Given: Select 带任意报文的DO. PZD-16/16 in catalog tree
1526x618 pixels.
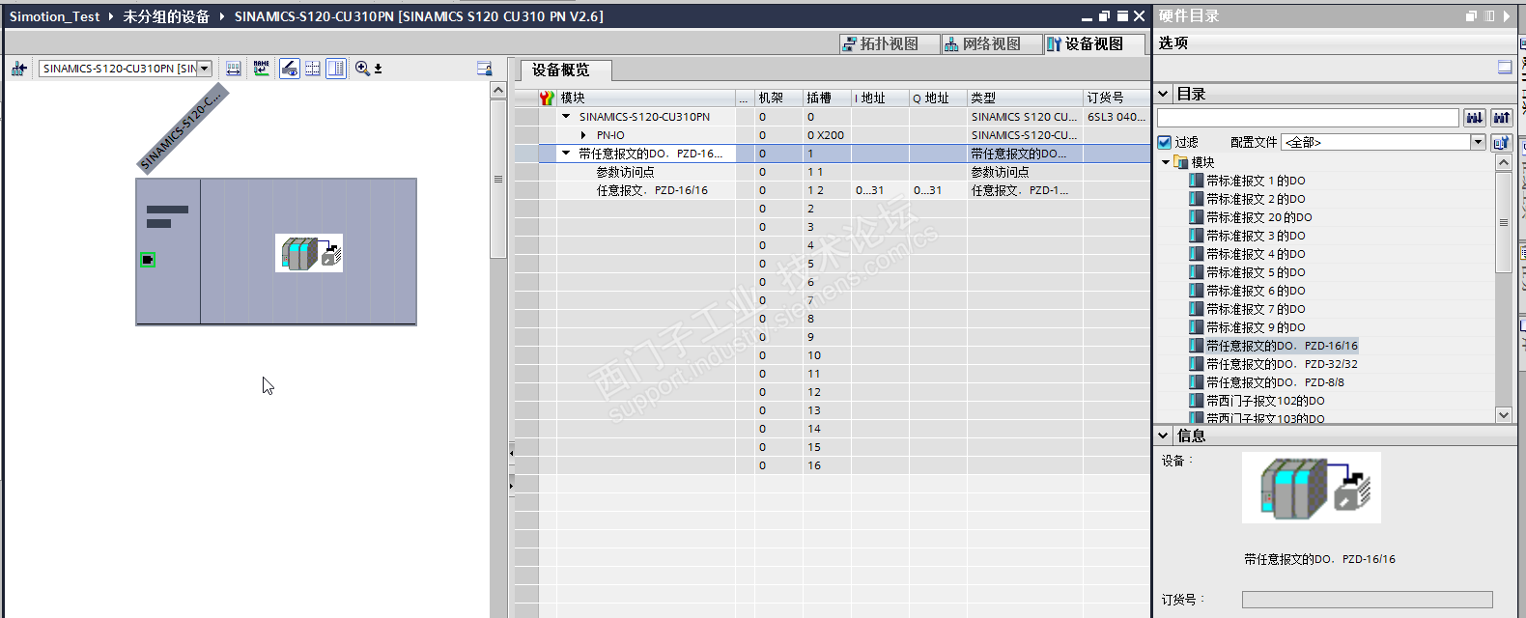Looking at the screenshot, I should (1282, 346).
